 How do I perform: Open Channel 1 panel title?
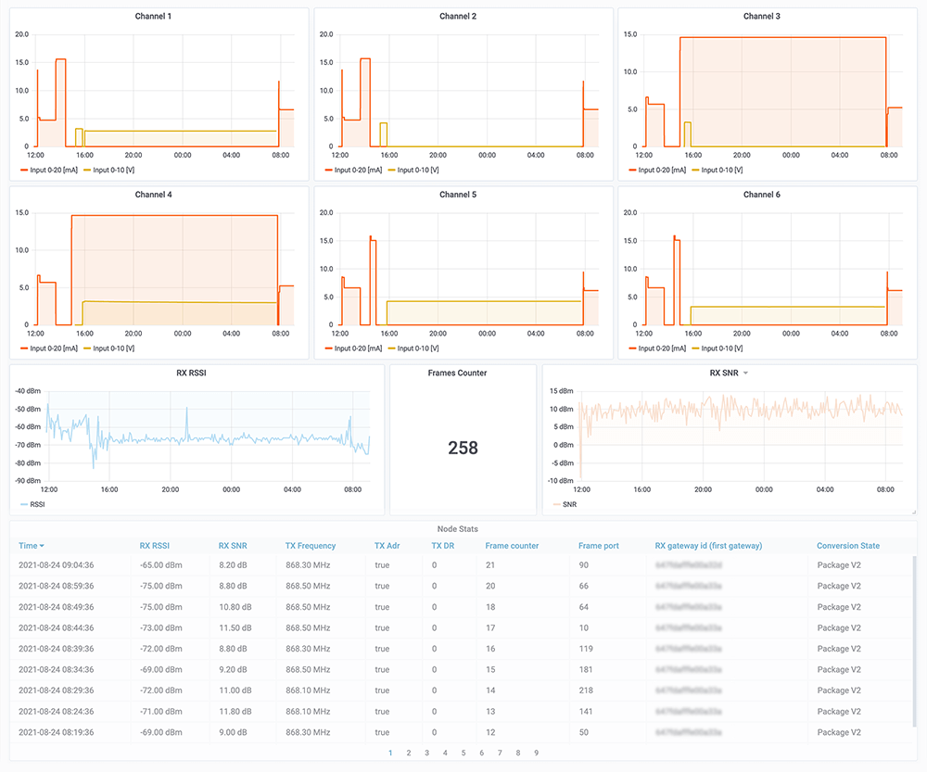[153, 16]
